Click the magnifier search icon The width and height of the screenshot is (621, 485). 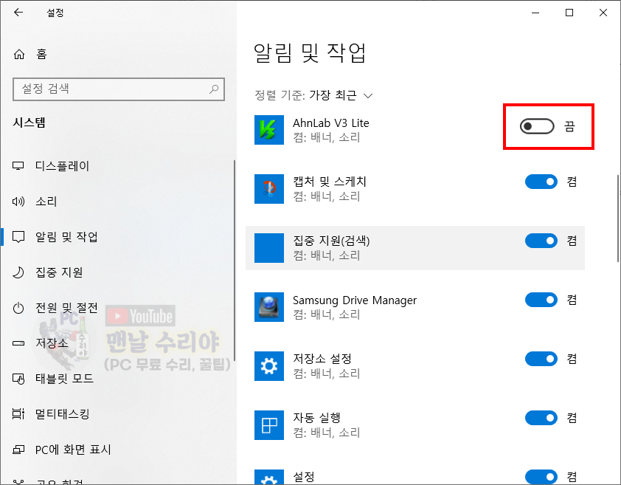(214, 89)
